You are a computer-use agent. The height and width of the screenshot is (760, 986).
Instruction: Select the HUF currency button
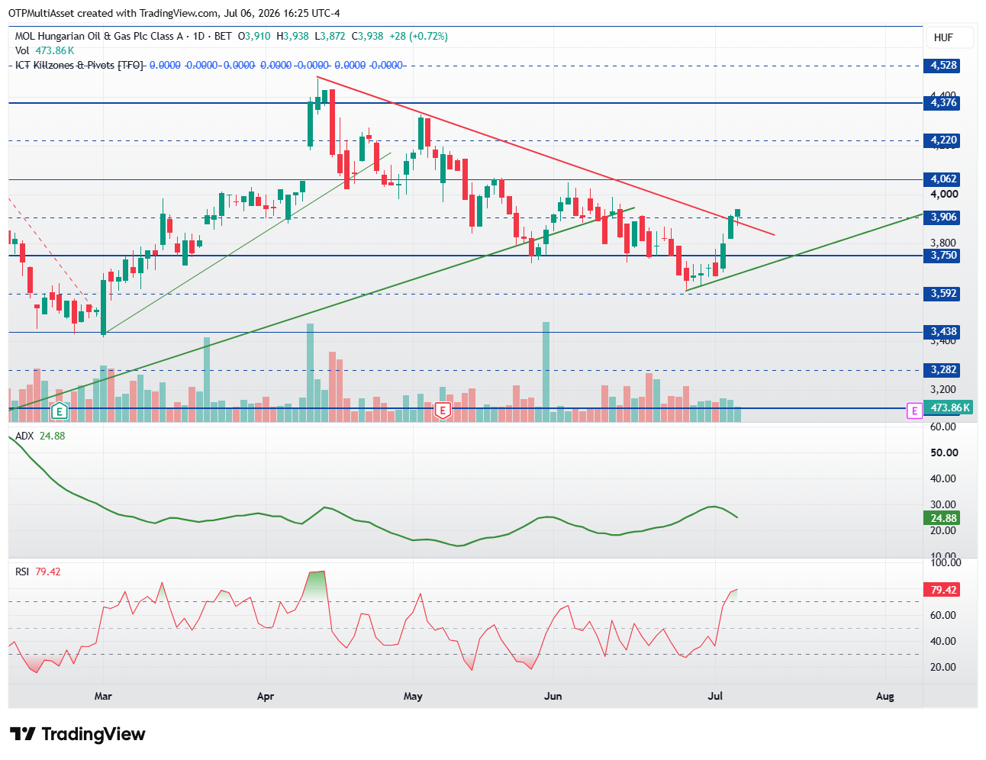(x=943, y=37)
